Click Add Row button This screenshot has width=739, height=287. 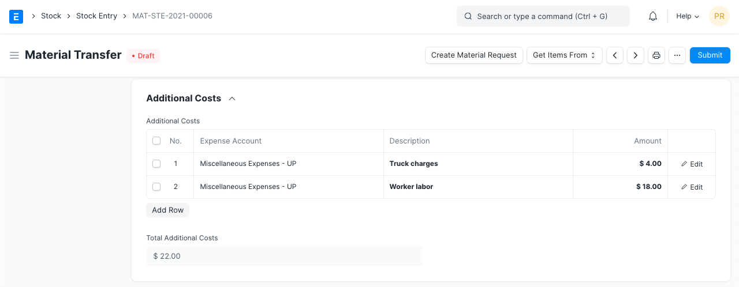[x=167, y=210]
